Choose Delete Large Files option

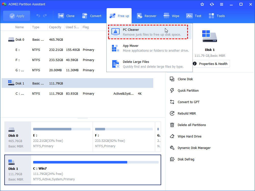point(148,64)
